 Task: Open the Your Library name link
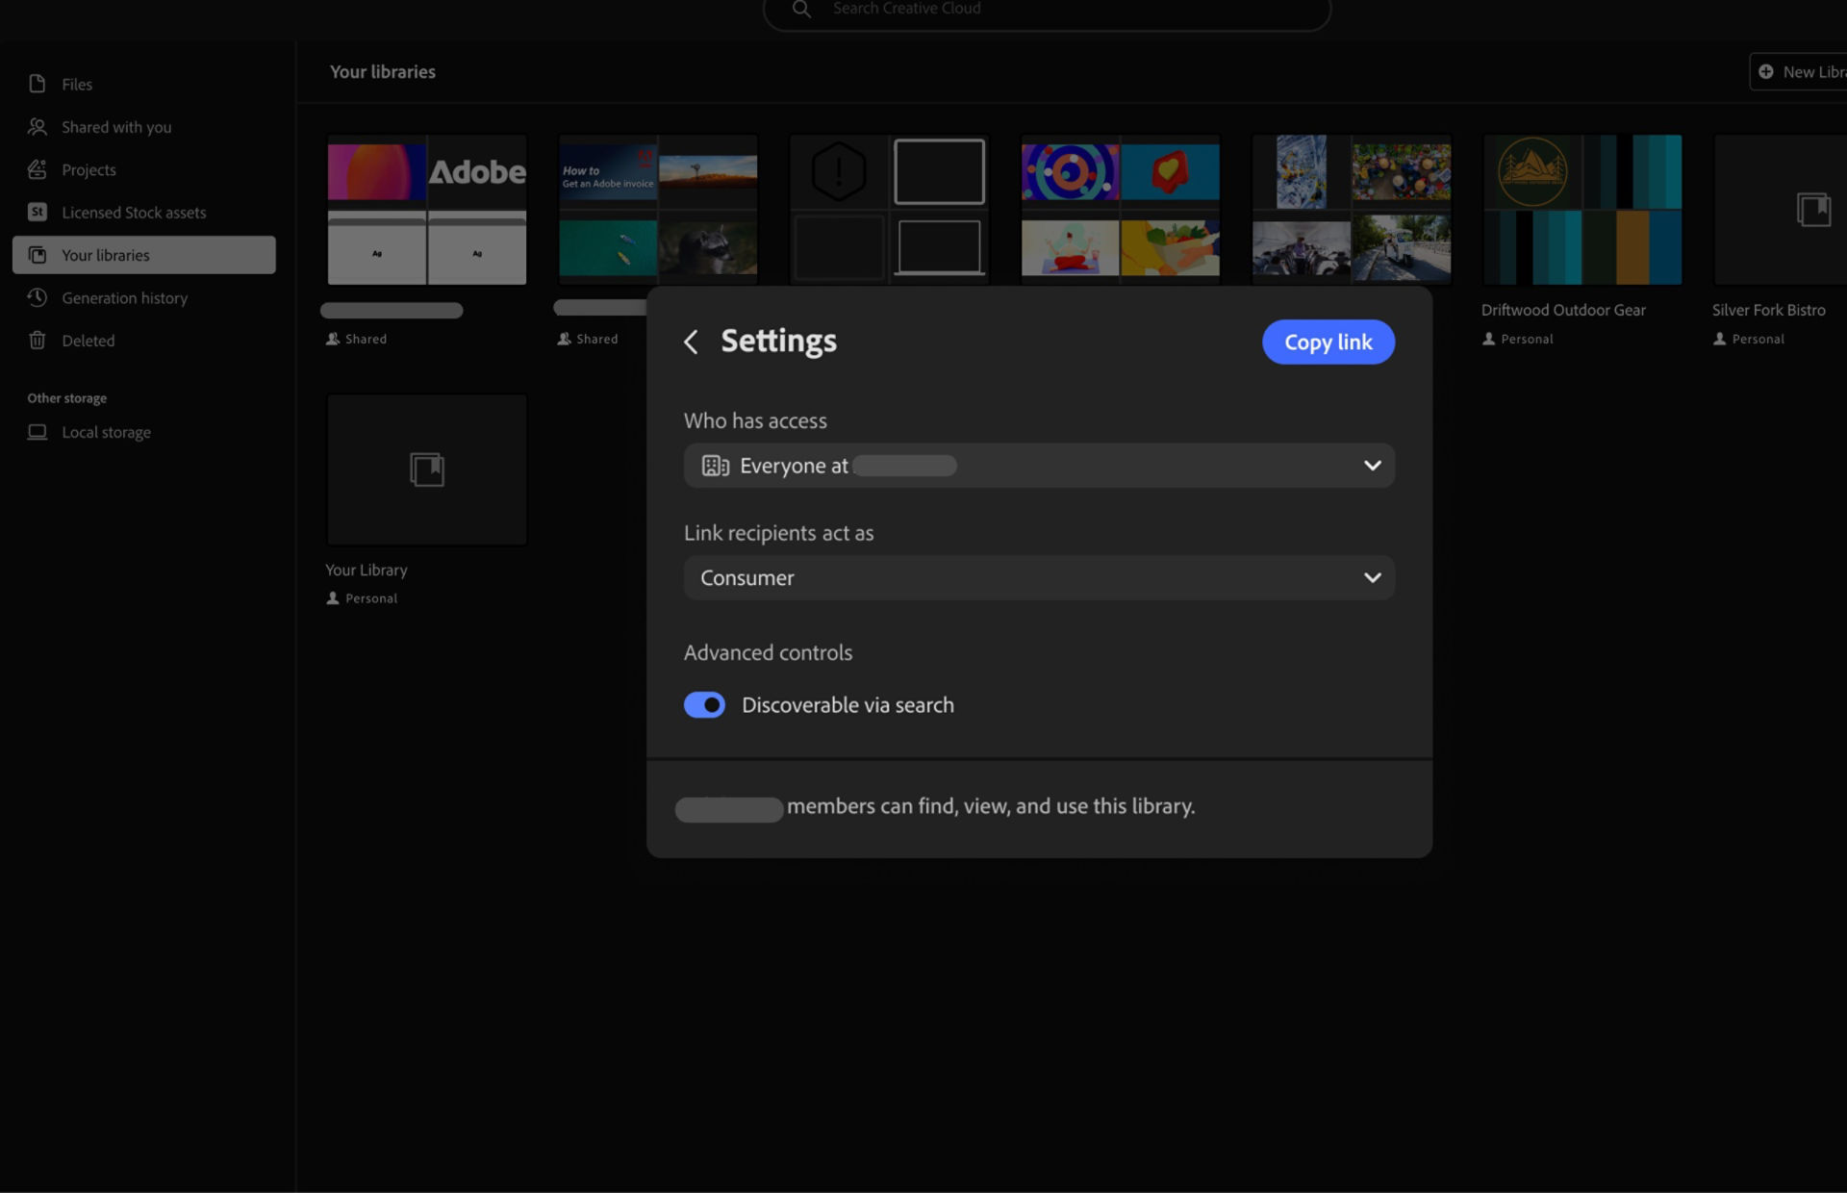(367, 570)
